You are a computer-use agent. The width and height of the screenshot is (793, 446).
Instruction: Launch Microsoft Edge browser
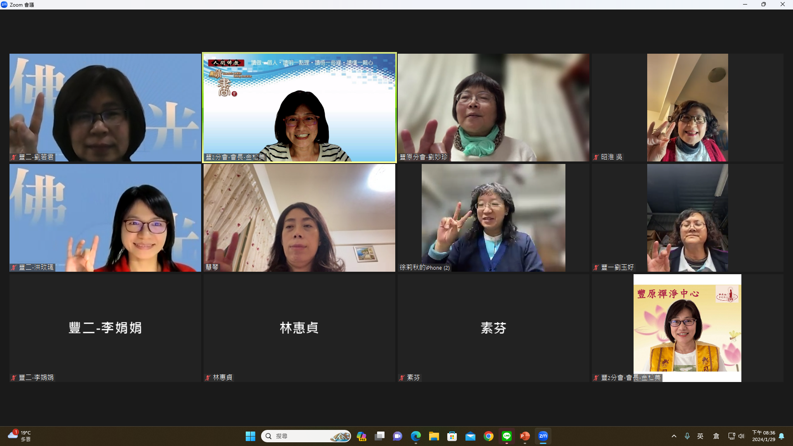tap(415, 436)
